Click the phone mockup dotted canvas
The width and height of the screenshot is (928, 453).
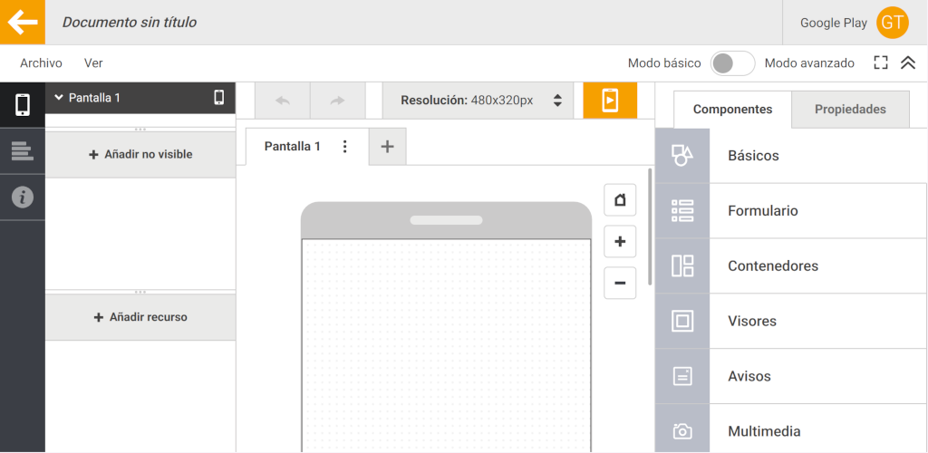coord(446,346)
